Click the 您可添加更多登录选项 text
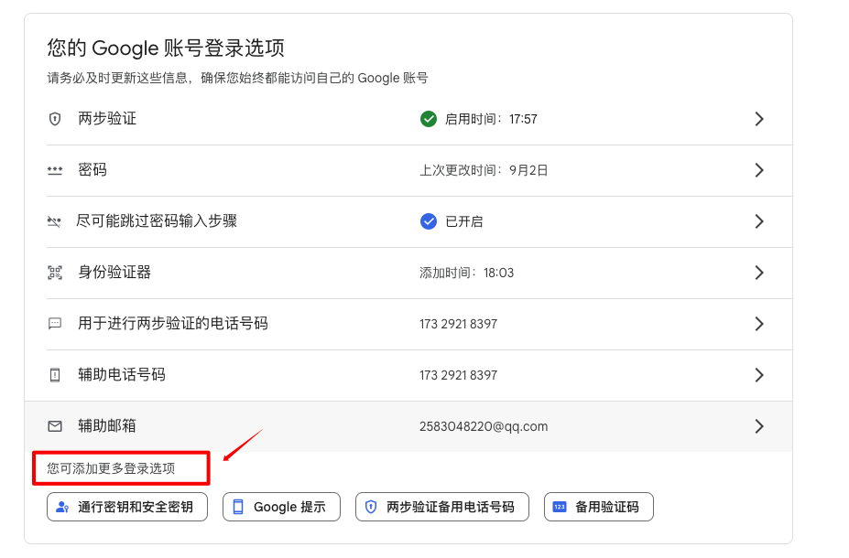Screen dimensions: 849x558 [111, 468]
